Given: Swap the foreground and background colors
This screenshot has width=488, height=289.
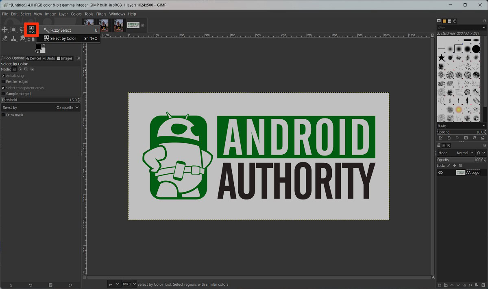Looking at the screenshot, I should (x=44, y=46).
